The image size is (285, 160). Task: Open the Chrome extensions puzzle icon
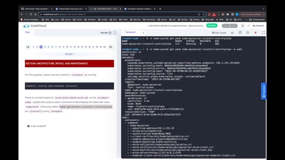pos(228,14)
